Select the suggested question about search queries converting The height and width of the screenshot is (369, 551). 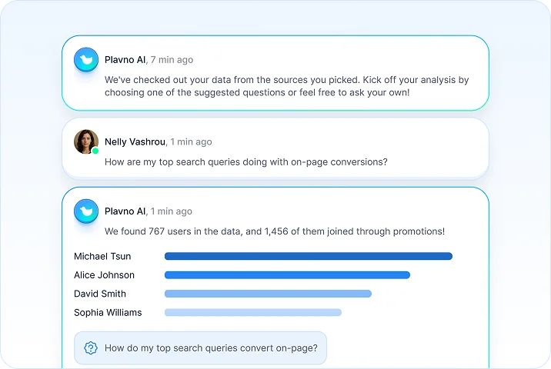(x=211, y=348)
